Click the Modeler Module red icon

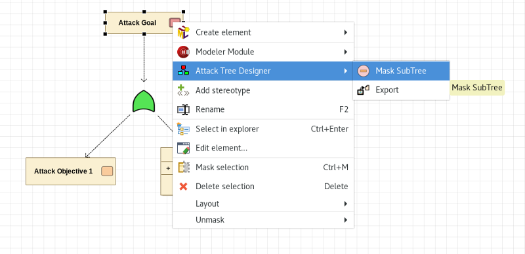point(183,52)
